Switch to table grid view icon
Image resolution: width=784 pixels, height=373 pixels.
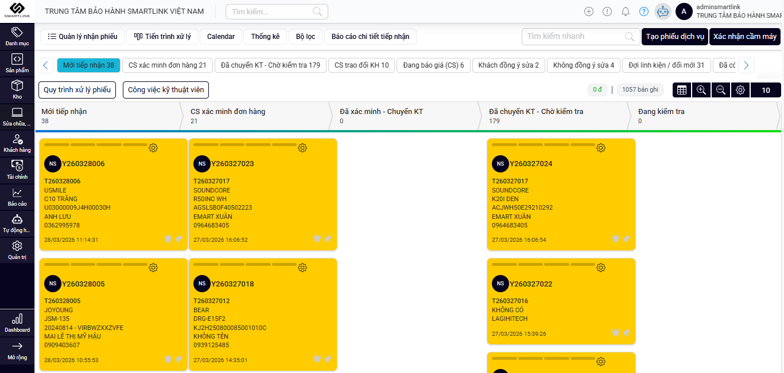pyautogui.click(x=682, y=90)
